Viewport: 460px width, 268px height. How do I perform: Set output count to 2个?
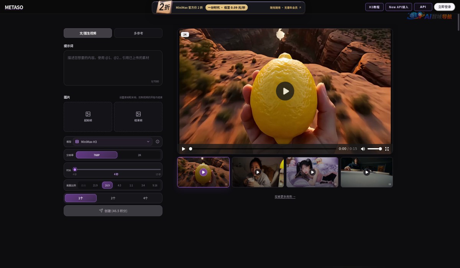(113, 198)
